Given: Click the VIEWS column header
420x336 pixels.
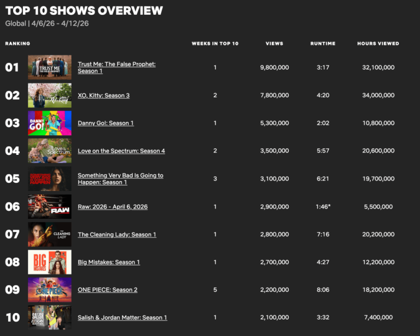Looking at the screenshot, I should 275,43.
